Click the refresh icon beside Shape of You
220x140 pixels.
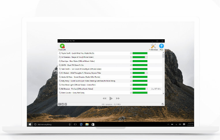[131, 57]
